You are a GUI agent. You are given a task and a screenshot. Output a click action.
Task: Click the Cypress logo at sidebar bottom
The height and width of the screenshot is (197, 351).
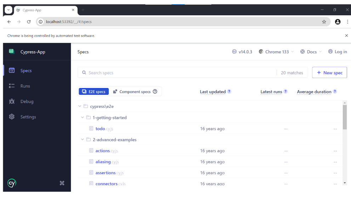coord(12,183)
